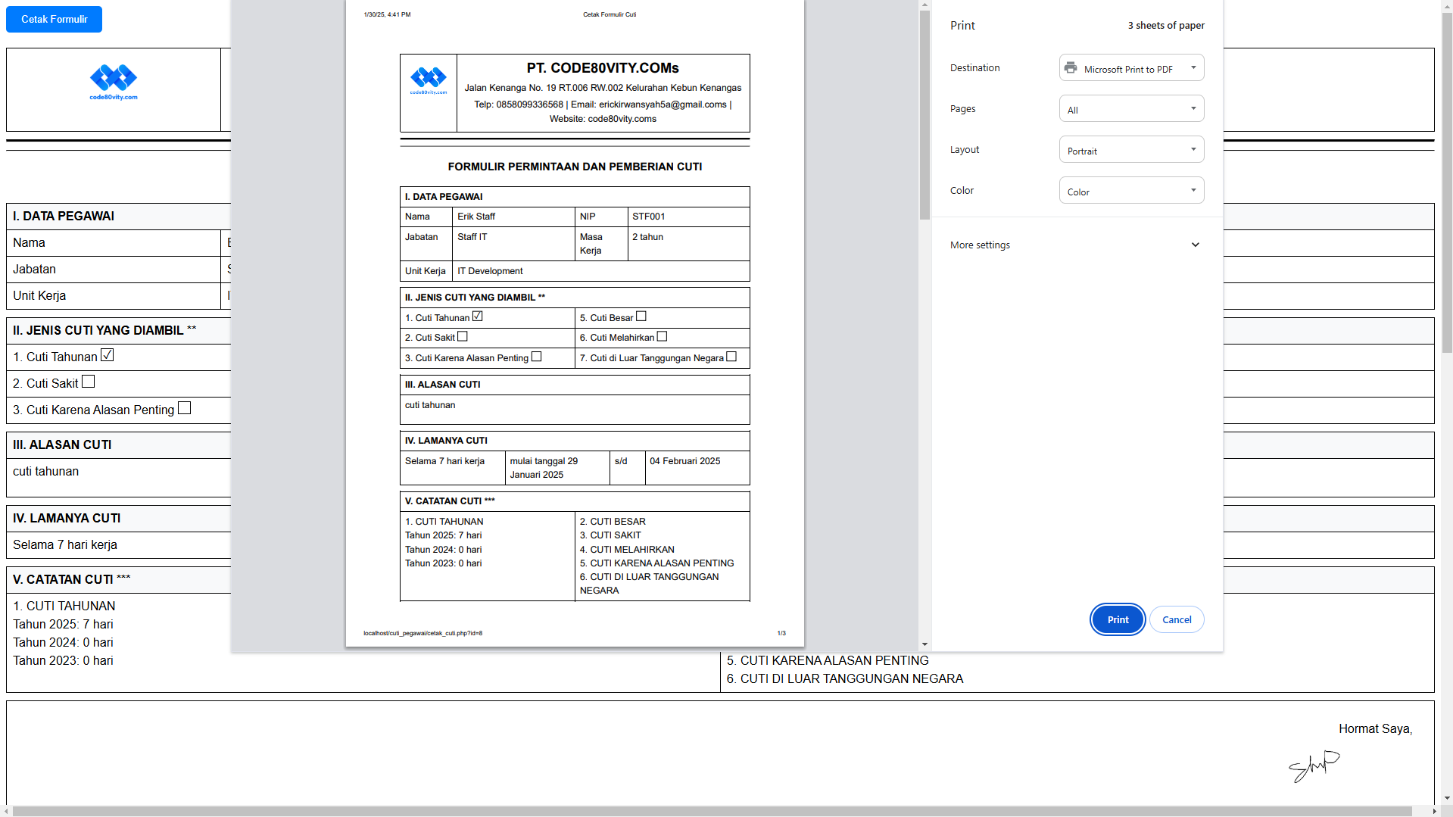Click Cuti Melahirkan checkbox in print preview
Screen dimensions: 1453x817
pos(662,336)
